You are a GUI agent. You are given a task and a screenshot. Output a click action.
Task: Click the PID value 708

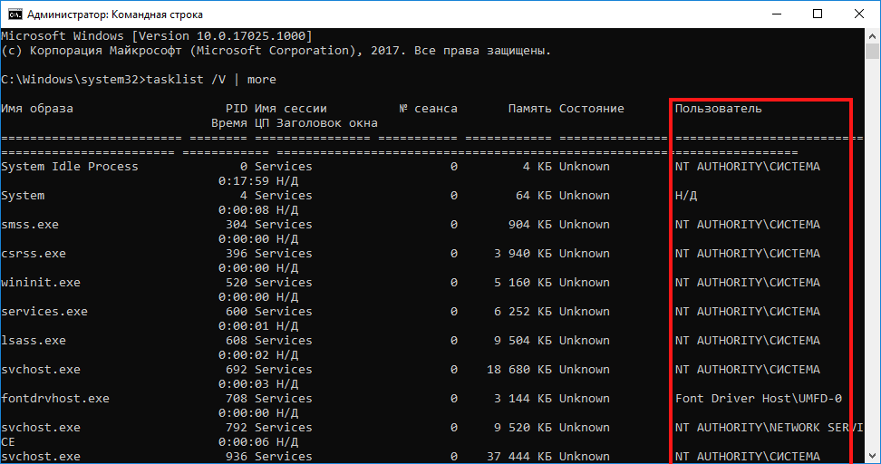pyautogui.click(x=237, y=399)
